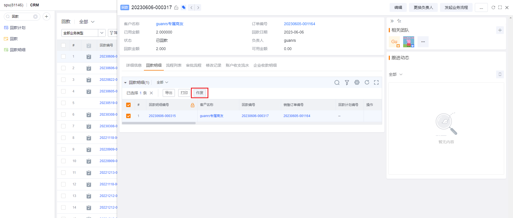The height and width of the screenshot is (218, 513).
Task: Uncheck row 20230606-000315 checkbox
Action: tap(128, 116)
